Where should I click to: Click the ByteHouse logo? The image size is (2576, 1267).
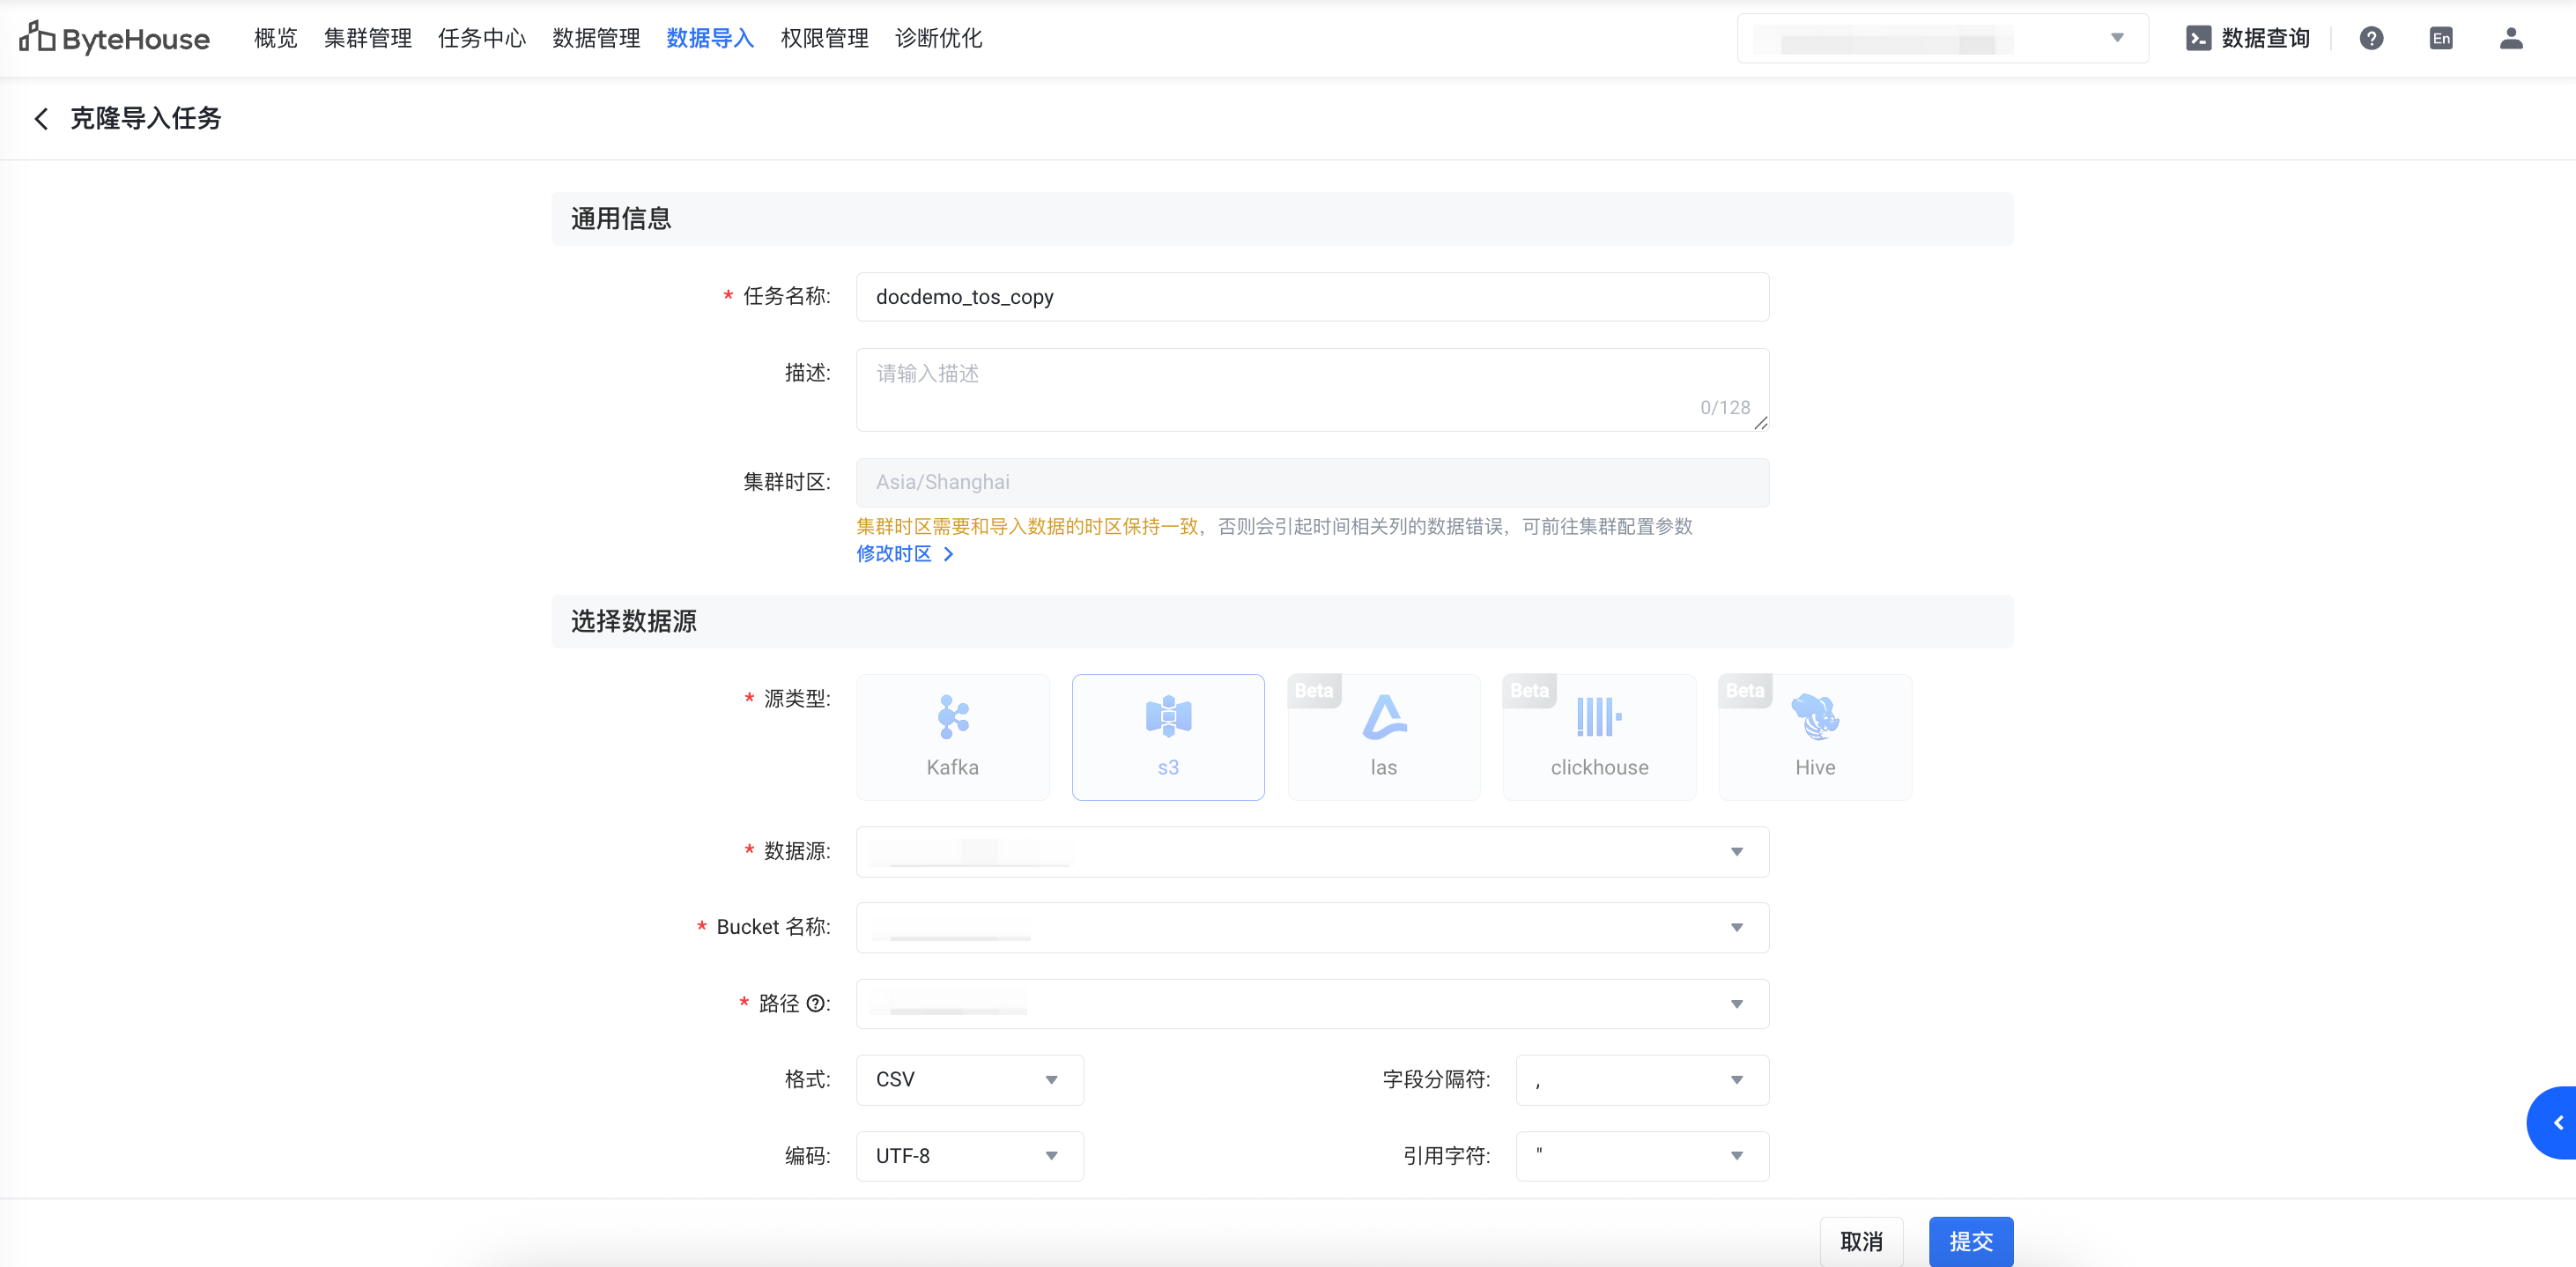(x=115, y=39)
